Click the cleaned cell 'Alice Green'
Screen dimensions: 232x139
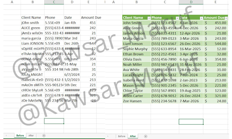136,28
